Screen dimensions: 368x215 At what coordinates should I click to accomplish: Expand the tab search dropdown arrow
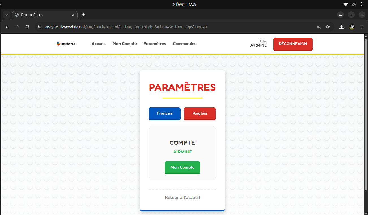(x=6, y=15)
